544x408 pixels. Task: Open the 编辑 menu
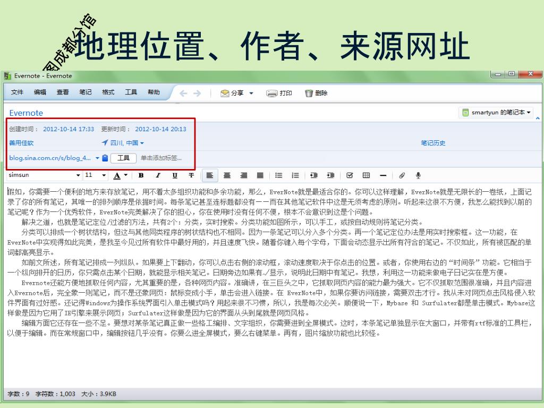[40, 92]
